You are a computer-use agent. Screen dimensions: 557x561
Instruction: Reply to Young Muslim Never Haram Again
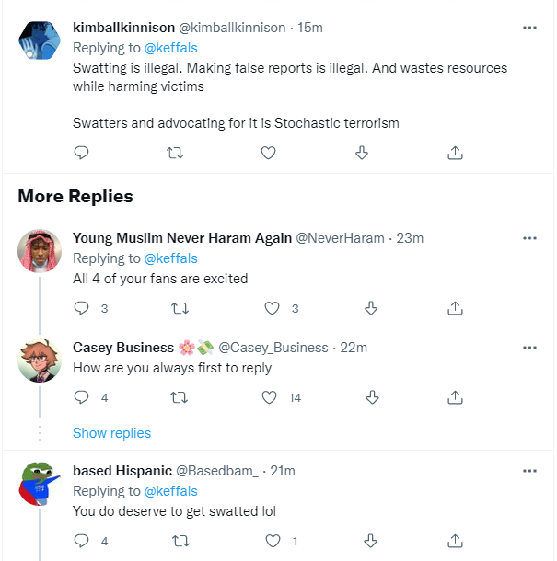(x=81, y=308)
